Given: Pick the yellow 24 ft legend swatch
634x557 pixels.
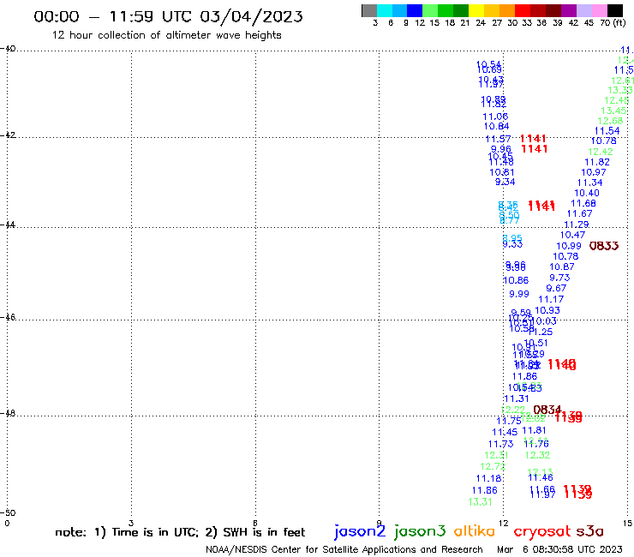Looking at the screenshot, I should pyautogui.click(x=476, y=10).
